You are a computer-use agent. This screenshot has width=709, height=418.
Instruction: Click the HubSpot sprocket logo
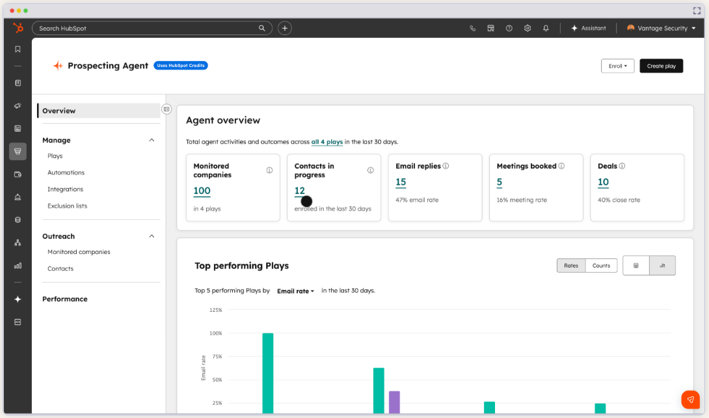pos(18,28)
